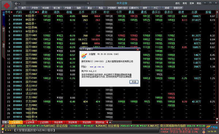The width and height of the screenshot is (219, 134).
Task: Expand more tabs arrow after 固定收益
Action: coord(107,122)
